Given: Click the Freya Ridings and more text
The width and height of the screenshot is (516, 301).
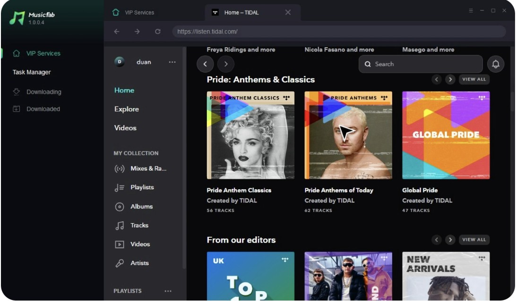Looking at the screenshot, I should (x=241, y=50).
